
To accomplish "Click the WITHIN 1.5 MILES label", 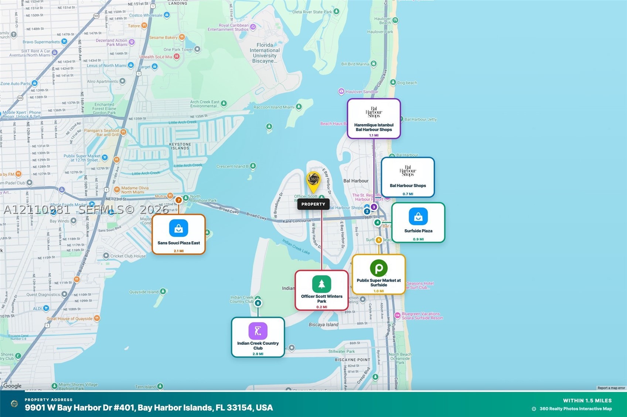I will (587, 400).
